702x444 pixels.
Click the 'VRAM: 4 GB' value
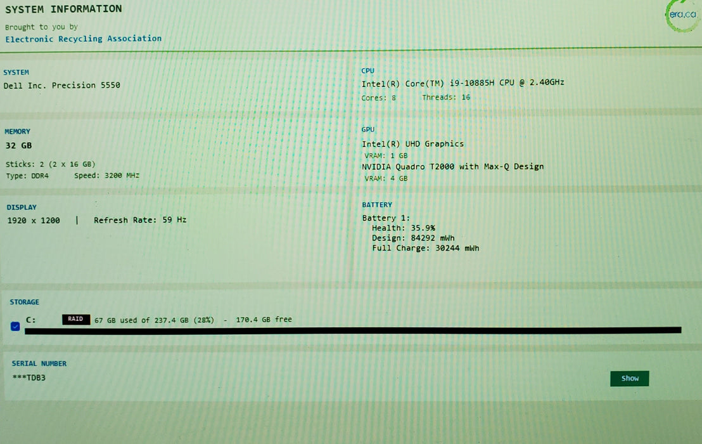(386, 178)
